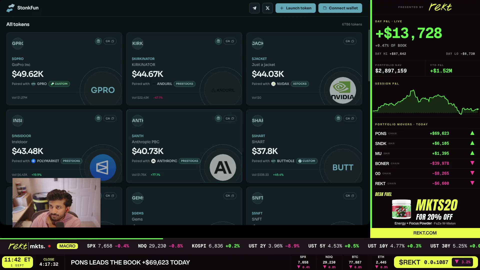Click the CUSTOM tag on the SHART card
Viewport: 480px width, 270px height.
pos(307,161)
